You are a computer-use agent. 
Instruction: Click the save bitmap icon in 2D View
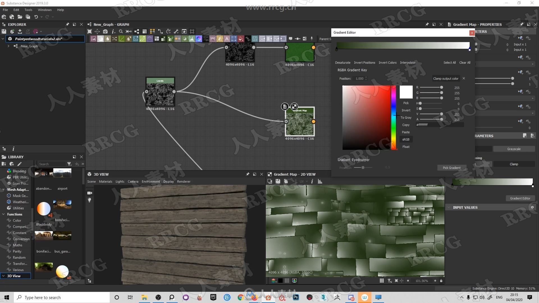[x=278, y=182]
